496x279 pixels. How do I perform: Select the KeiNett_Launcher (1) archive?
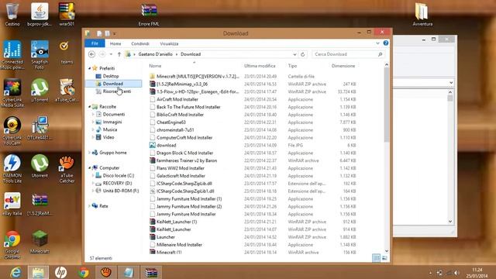tap(177, 222)
